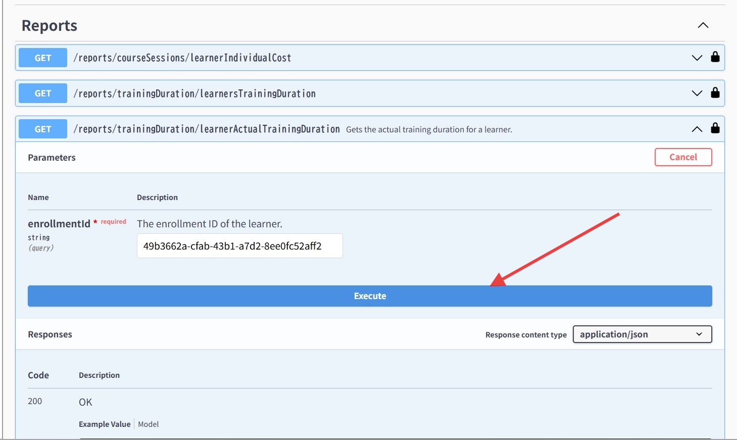Click 'The enrollment ID of the learner.' text
The image size is (737, 440).
210,224
